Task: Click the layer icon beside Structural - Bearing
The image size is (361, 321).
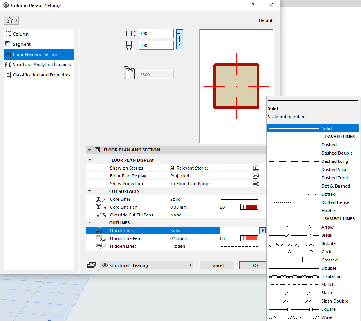Action: pyautogui.click(x=91, y=265)
